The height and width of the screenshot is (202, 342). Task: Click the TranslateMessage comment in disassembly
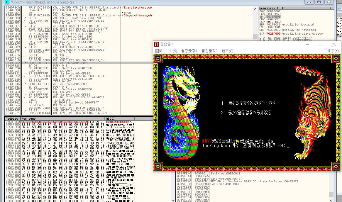[138, 8]
